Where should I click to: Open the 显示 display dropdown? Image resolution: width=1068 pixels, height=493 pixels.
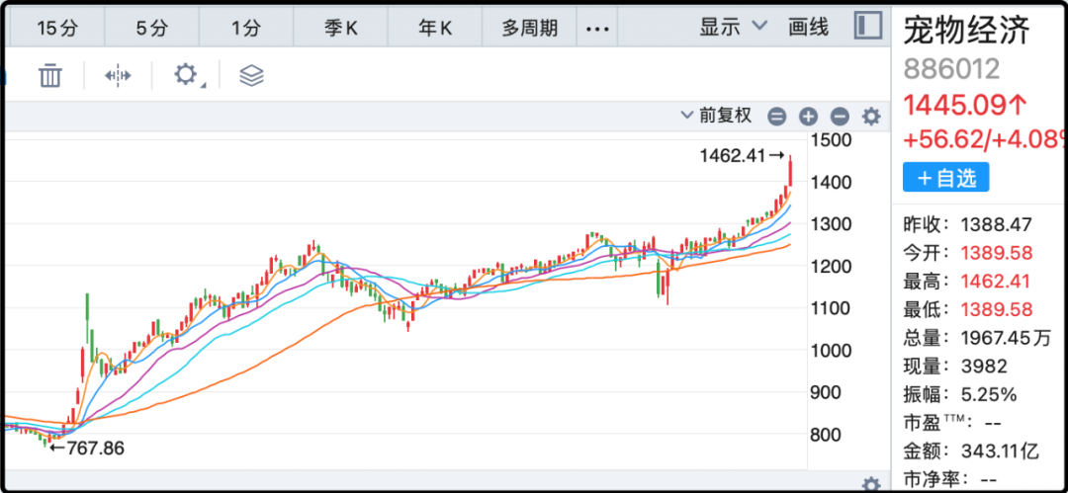click(733, 28)
